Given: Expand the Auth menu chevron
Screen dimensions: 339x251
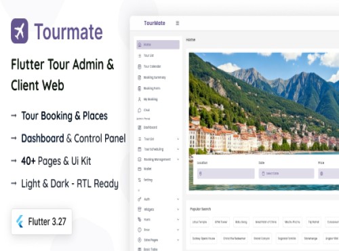Looking at the screenshot, I should tap(178, 199).
